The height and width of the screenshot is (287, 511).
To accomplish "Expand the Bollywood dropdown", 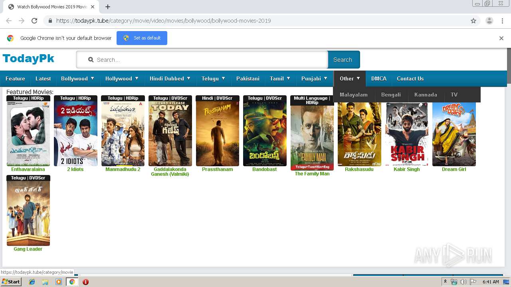I will coord(77,79).
